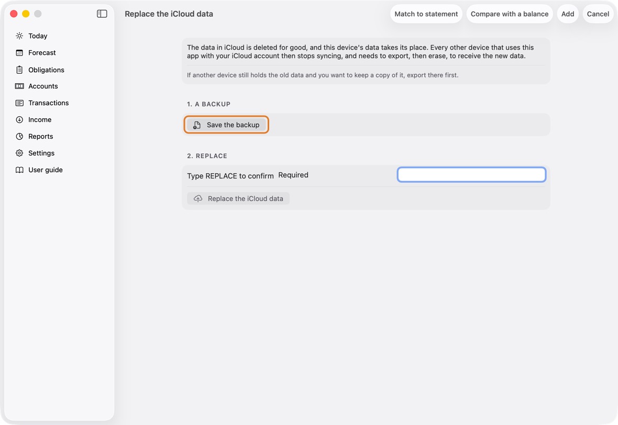Screen dimensions: 618x425
Task: Click the Add button in toolbar
Action: tap(568, 14)
